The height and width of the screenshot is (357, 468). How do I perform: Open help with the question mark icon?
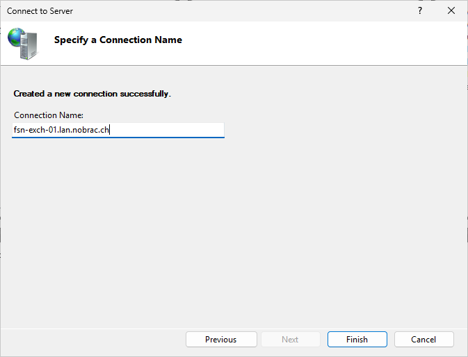pos(420,10)
